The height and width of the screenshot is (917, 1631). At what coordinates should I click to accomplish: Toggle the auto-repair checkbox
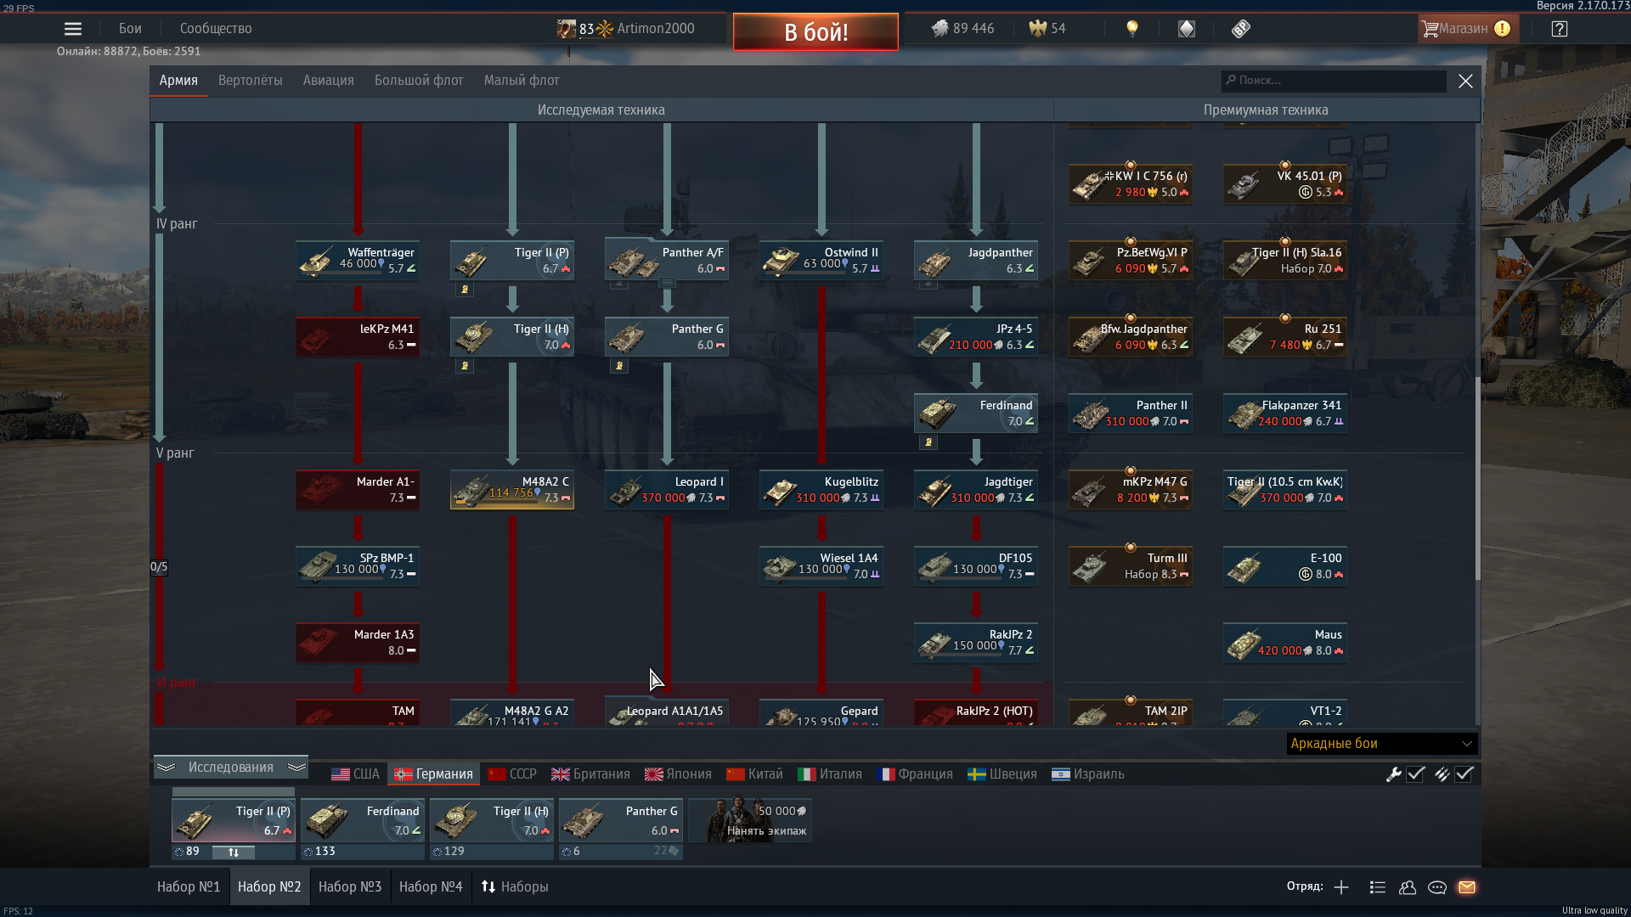[x=1416, y=774]
